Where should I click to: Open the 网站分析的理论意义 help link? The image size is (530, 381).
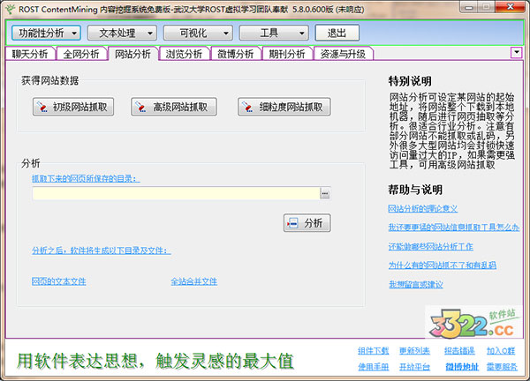coord(423,208)
